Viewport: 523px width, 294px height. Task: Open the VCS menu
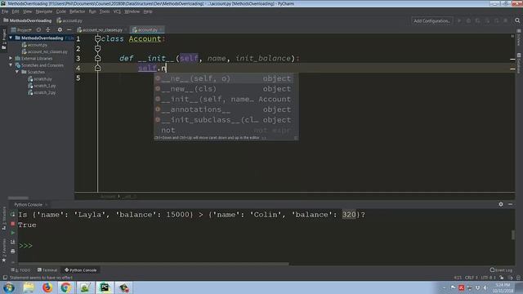pos(117,11)
